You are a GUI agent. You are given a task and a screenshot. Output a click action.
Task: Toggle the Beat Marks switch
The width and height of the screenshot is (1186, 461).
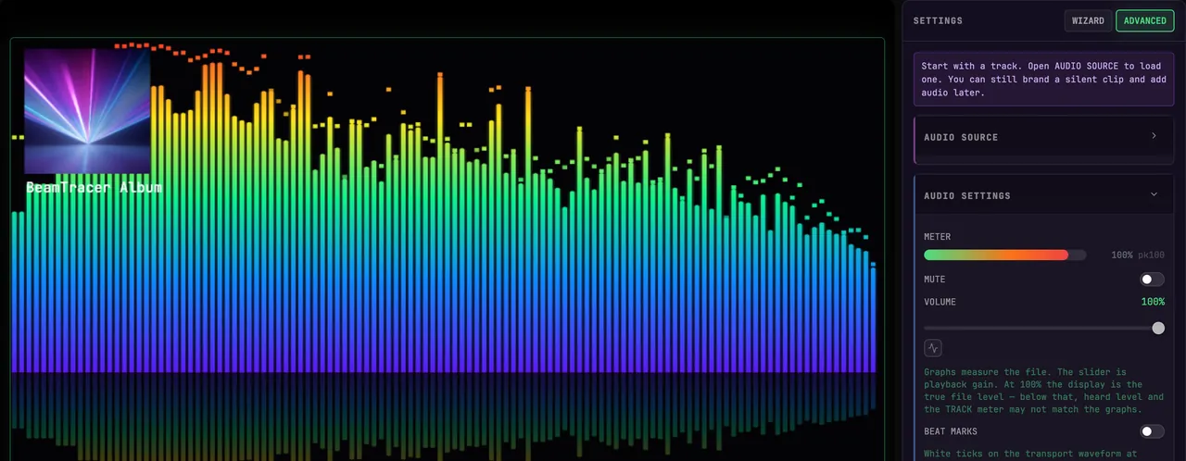(x=1152, y=431)
